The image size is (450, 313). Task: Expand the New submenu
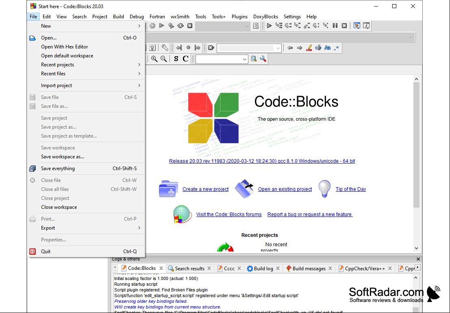click(x=86, y=26)
